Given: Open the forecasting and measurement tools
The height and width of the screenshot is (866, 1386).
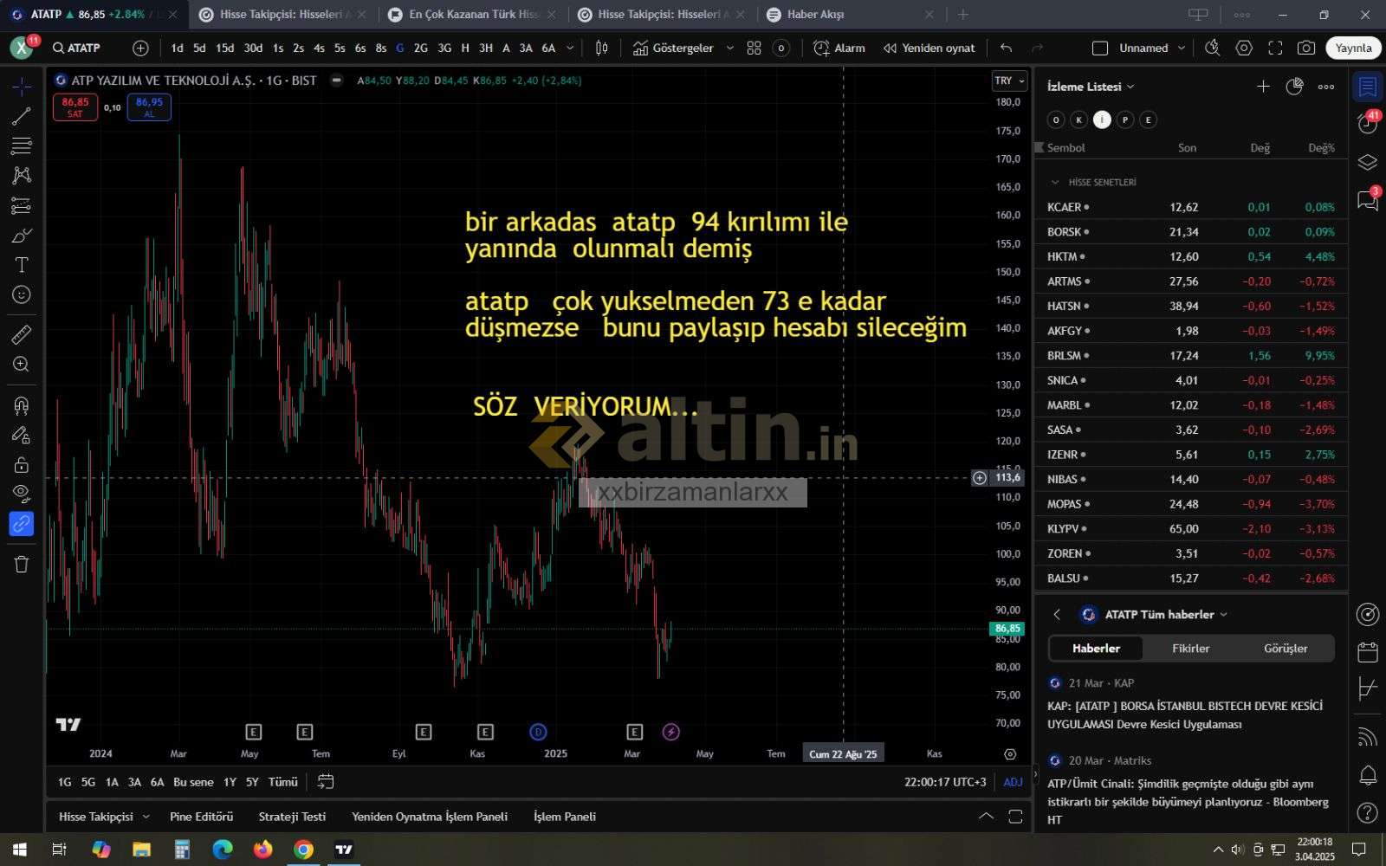Looking at the screenshot, I should 22,205.
